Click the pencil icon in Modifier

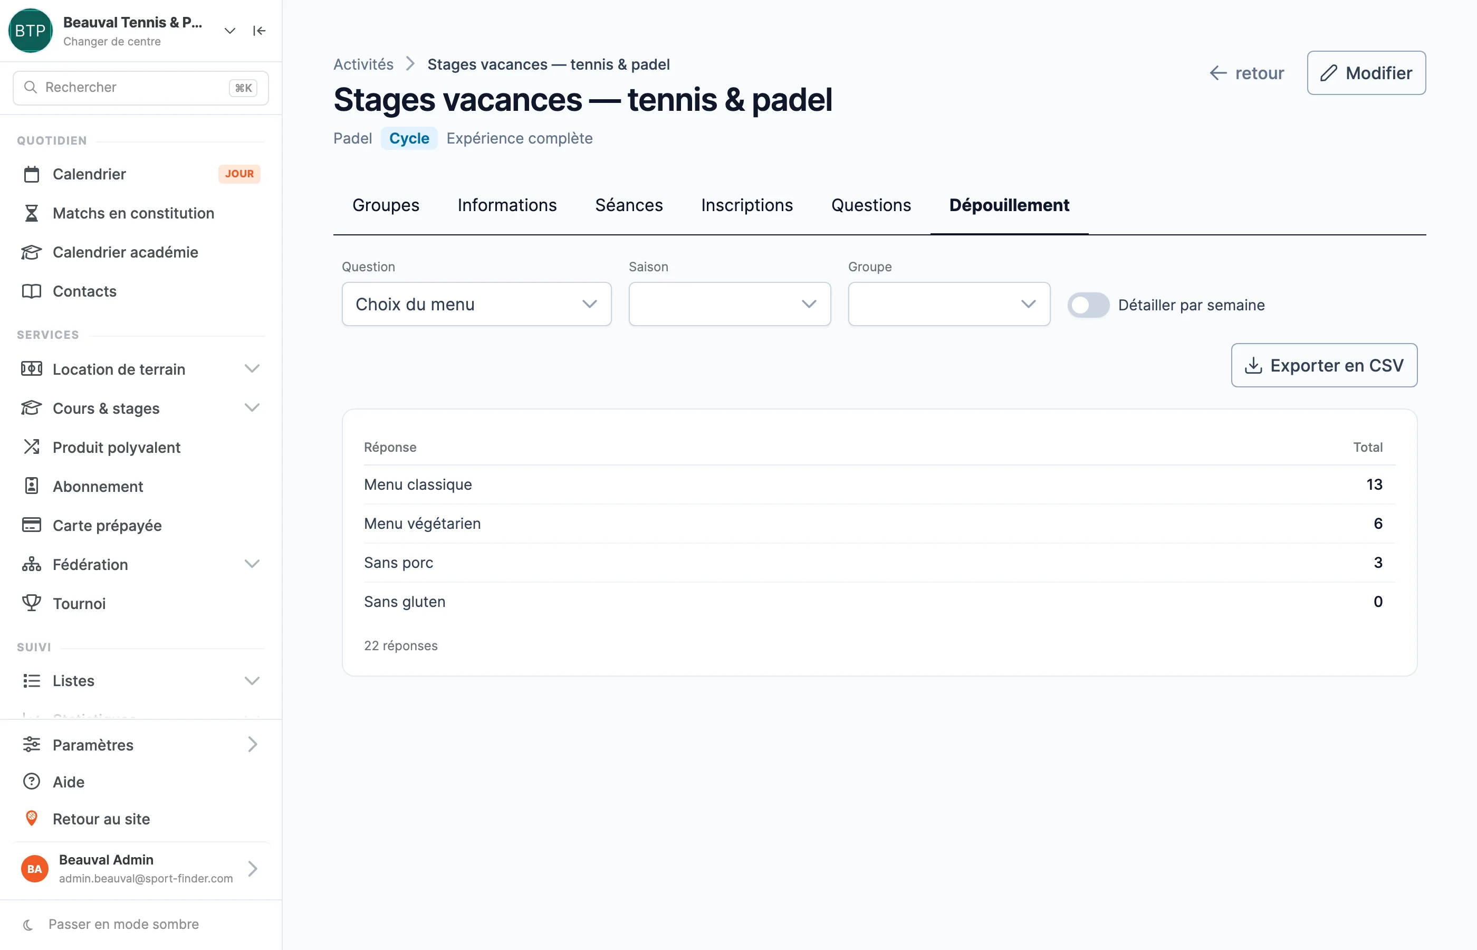click(x=1329, y=73)
